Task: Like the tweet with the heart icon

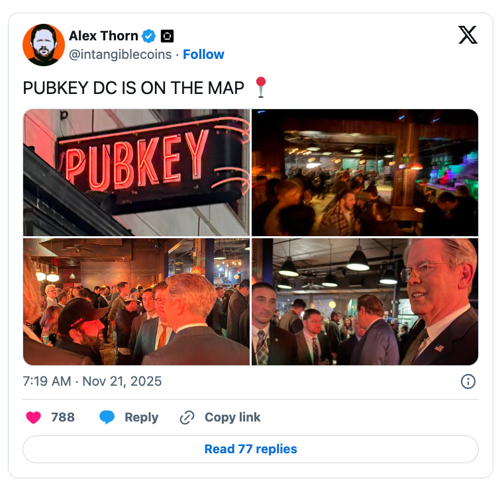Action: click(x=33, y=418)
